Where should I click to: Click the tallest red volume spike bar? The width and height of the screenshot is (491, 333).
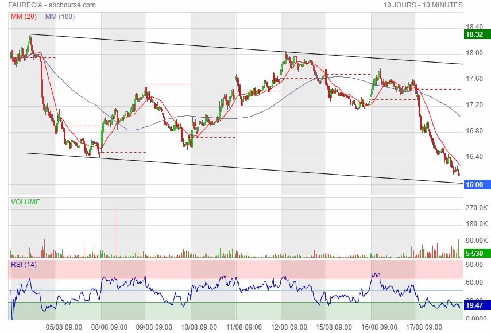click(117, 233)
